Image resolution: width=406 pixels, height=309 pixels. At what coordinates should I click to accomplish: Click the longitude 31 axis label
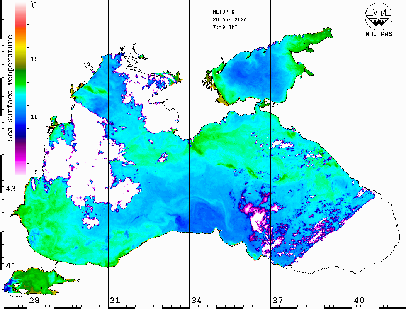(x=115, y=301)
